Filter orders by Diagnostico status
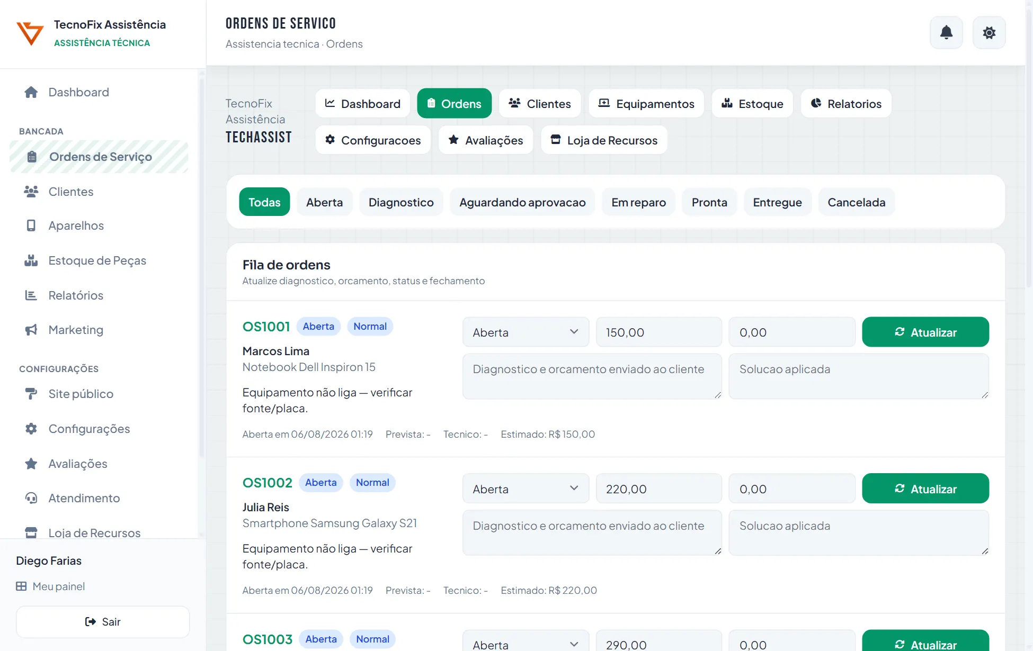Image resolution: width=1033 pixels, height=651 pixels. (x=401, y=202)
